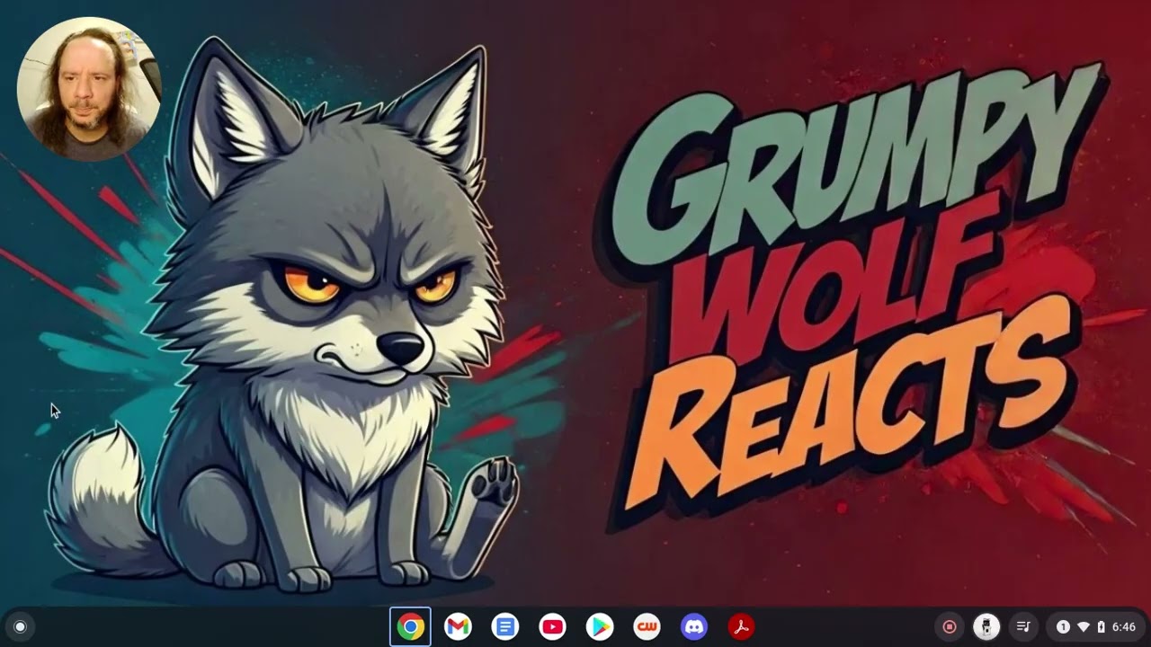Show the notification count badge

coord(1063,626)
